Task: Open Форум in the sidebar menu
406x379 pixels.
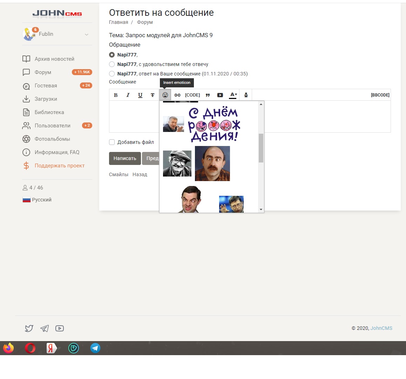Action: pos(43,72)
